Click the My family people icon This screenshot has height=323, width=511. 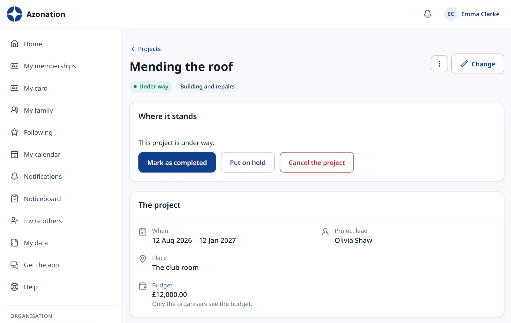(14, 110)
